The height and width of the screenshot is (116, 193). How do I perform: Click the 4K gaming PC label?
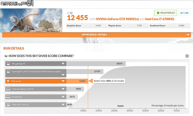point(19,64)
